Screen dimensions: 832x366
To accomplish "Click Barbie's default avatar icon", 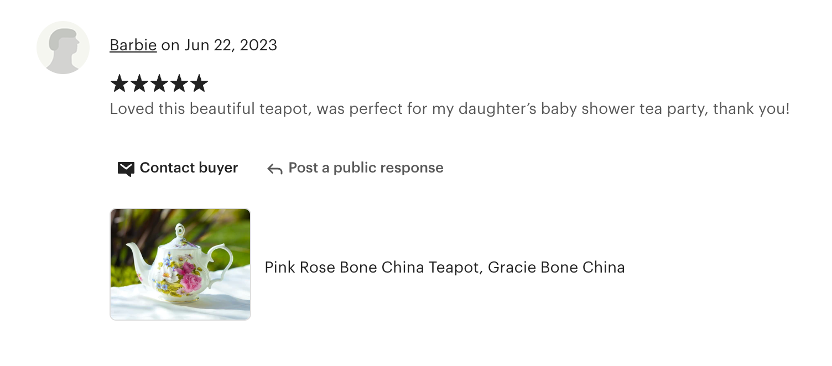I will [x=63, y=48].
